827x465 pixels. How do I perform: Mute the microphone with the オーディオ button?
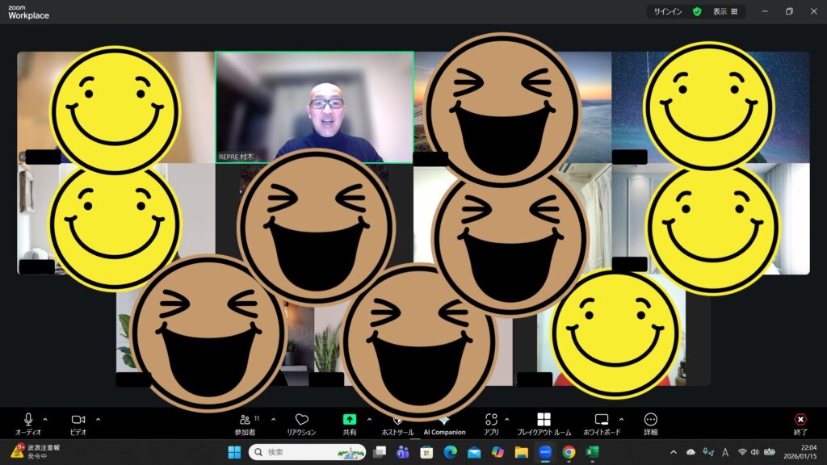coord(28,420)
